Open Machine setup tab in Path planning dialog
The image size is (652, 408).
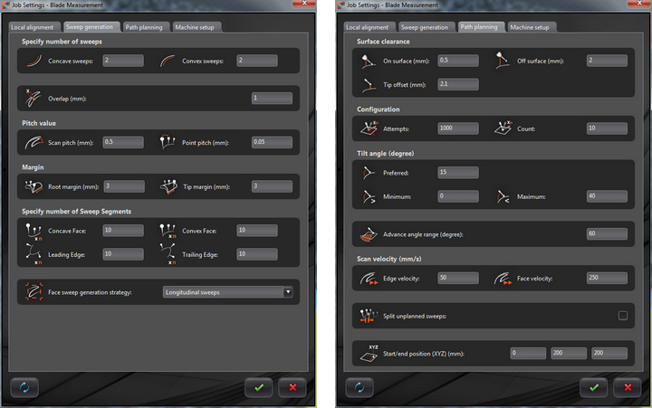[530, 27]
